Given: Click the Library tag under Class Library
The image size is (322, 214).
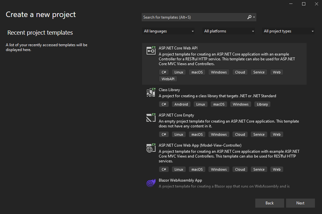Looking at the screenshot, I should coord(262,104).
